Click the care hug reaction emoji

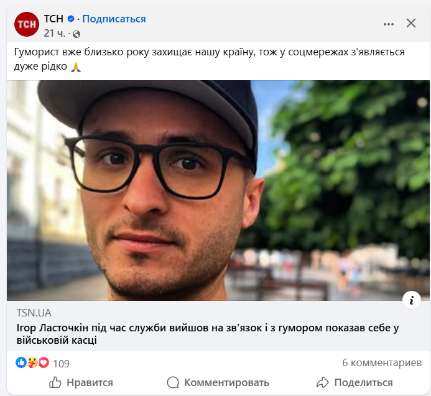32,362
